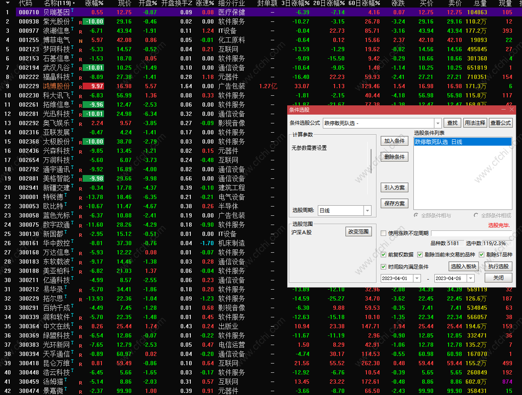Image resolution: width=522 pixels, height=395 pixels.
Task: Toggle 使用涨跌不定周期 checkbox
Action: pyautogui.click(x=383, y=233)
